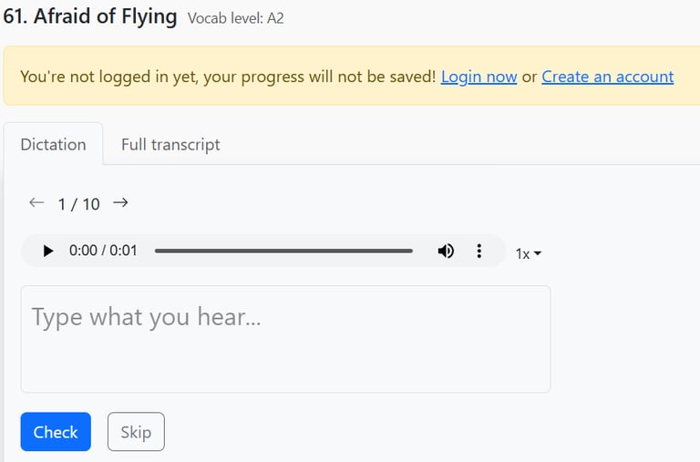This screenshot has height=462, width=700.
Task: Click the caret arrow beside 1x
Action: tap(538, 253)
